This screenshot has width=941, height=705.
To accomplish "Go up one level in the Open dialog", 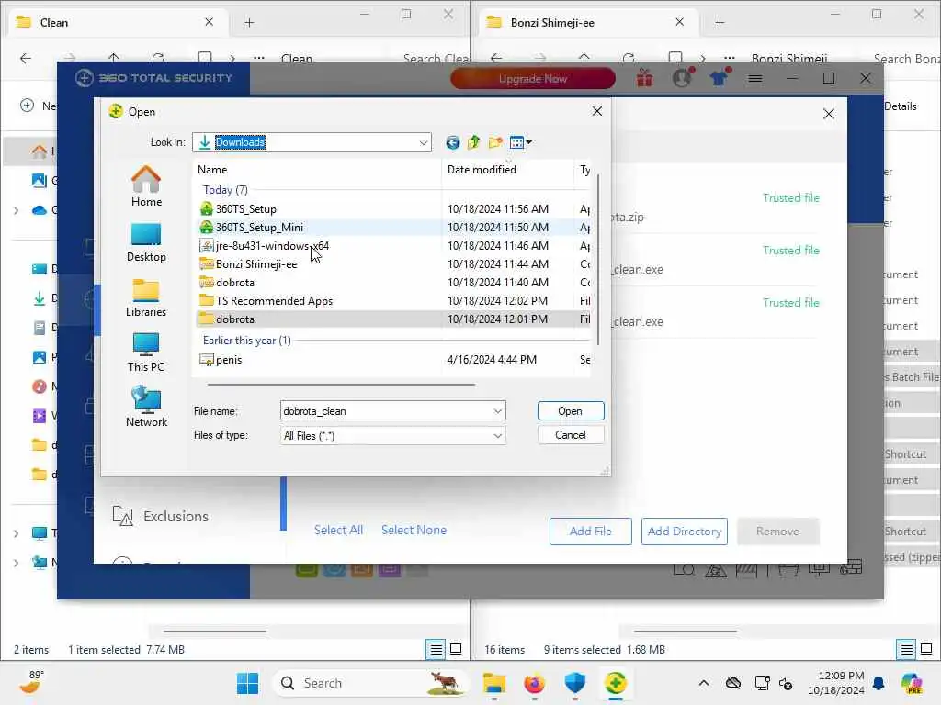I will tap(473, 142).
